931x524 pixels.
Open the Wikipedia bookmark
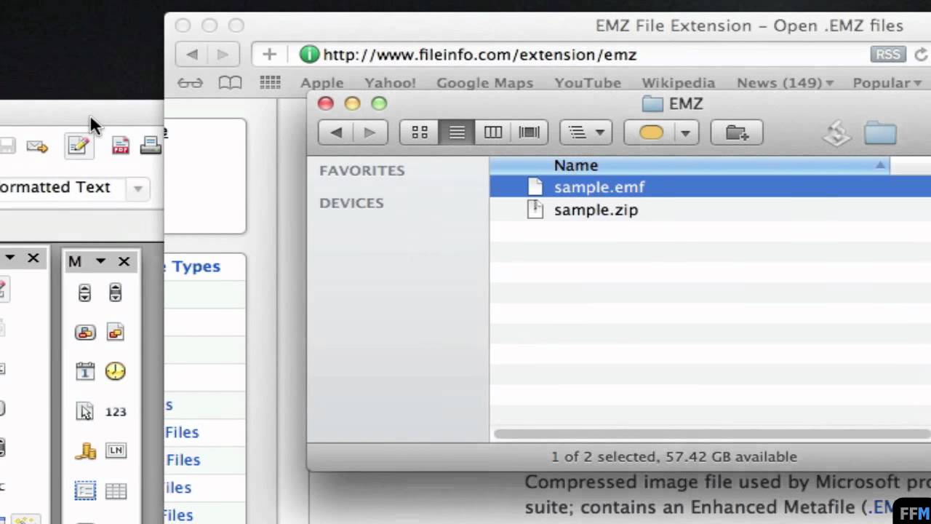pyautogui.click(x=678, y=83)
